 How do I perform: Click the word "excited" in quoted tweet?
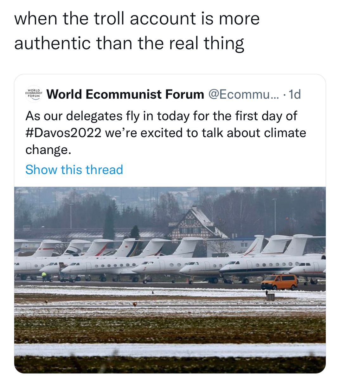tap(162, 133)
